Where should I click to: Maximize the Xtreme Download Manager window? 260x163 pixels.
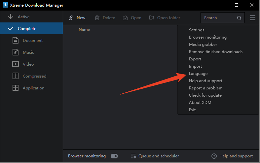[x=237, y=5]
